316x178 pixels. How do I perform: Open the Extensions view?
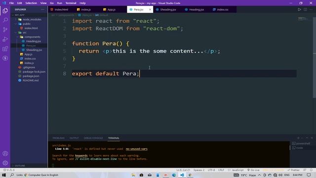(5, 48)
